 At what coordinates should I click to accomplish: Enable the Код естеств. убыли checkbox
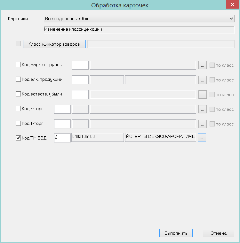coord(18,94)
